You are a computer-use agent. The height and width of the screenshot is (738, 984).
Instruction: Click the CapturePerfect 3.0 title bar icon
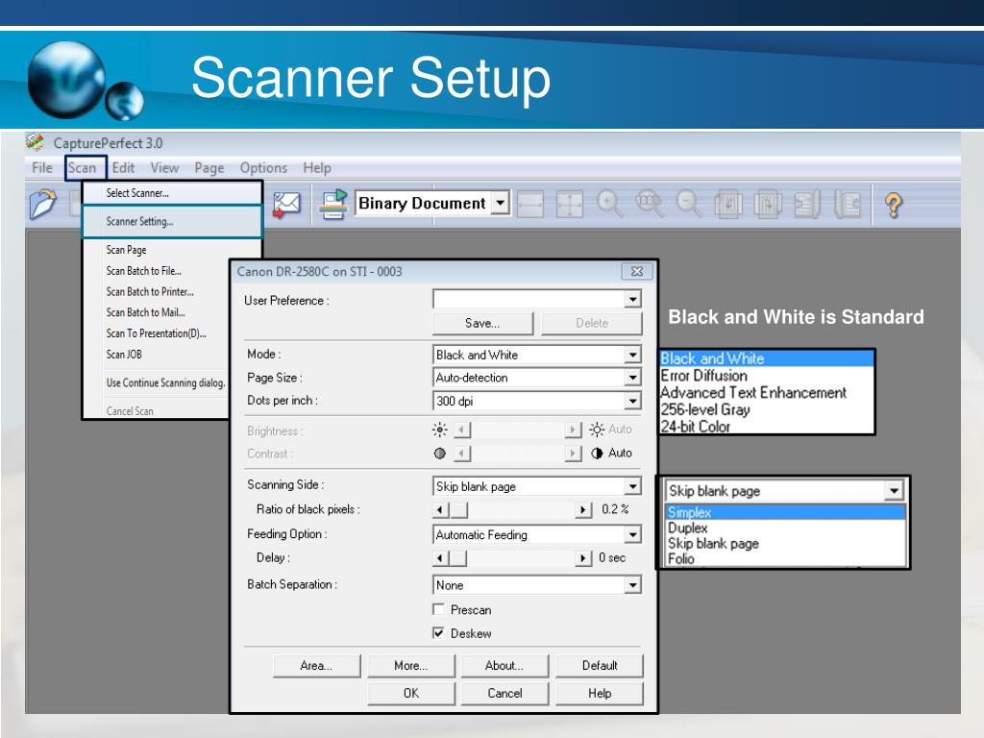(x=35, y=142)
